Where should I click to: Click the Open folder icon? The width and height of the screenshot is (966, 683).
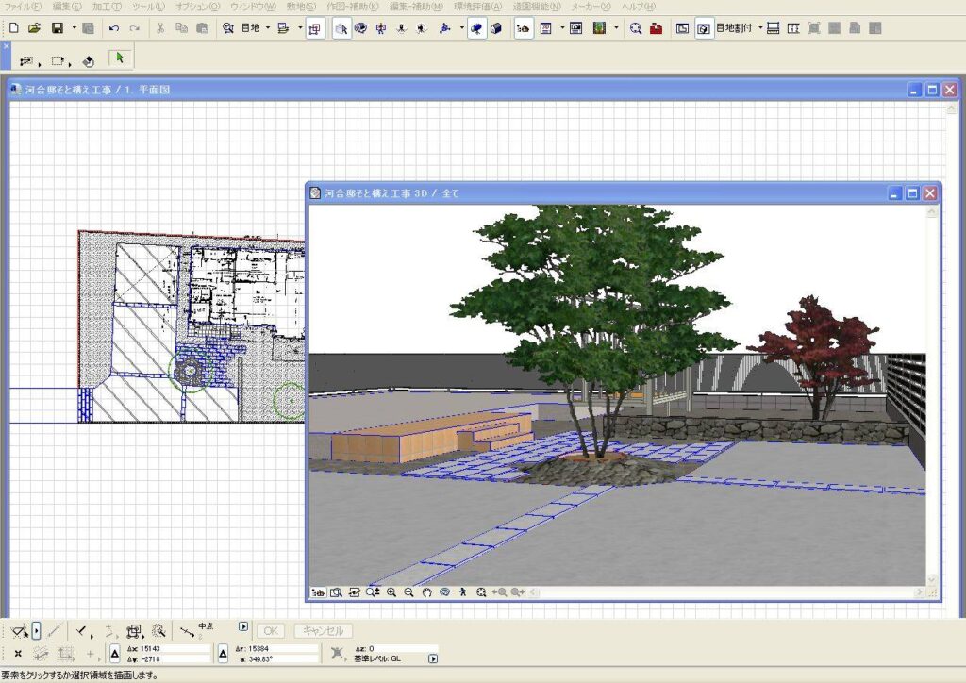[34, 28]
